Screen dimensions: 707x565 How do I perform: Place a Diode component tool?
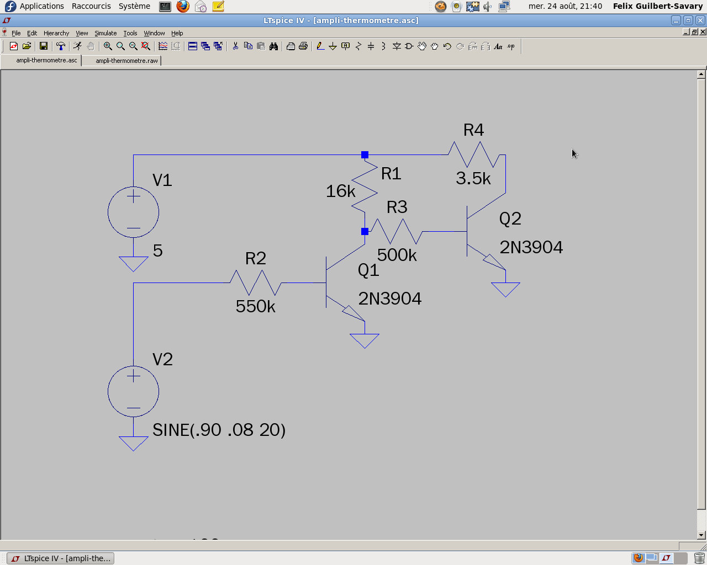[397, 46]
